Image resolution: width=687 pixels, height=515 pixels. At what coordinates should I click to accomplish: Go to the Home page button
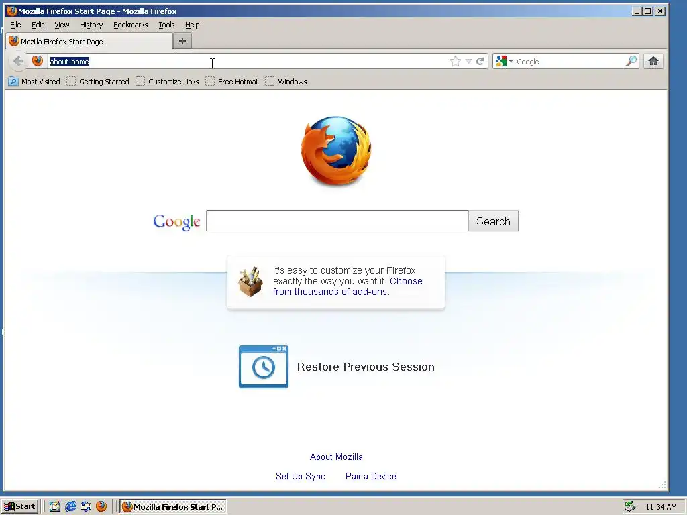point(653,61)
